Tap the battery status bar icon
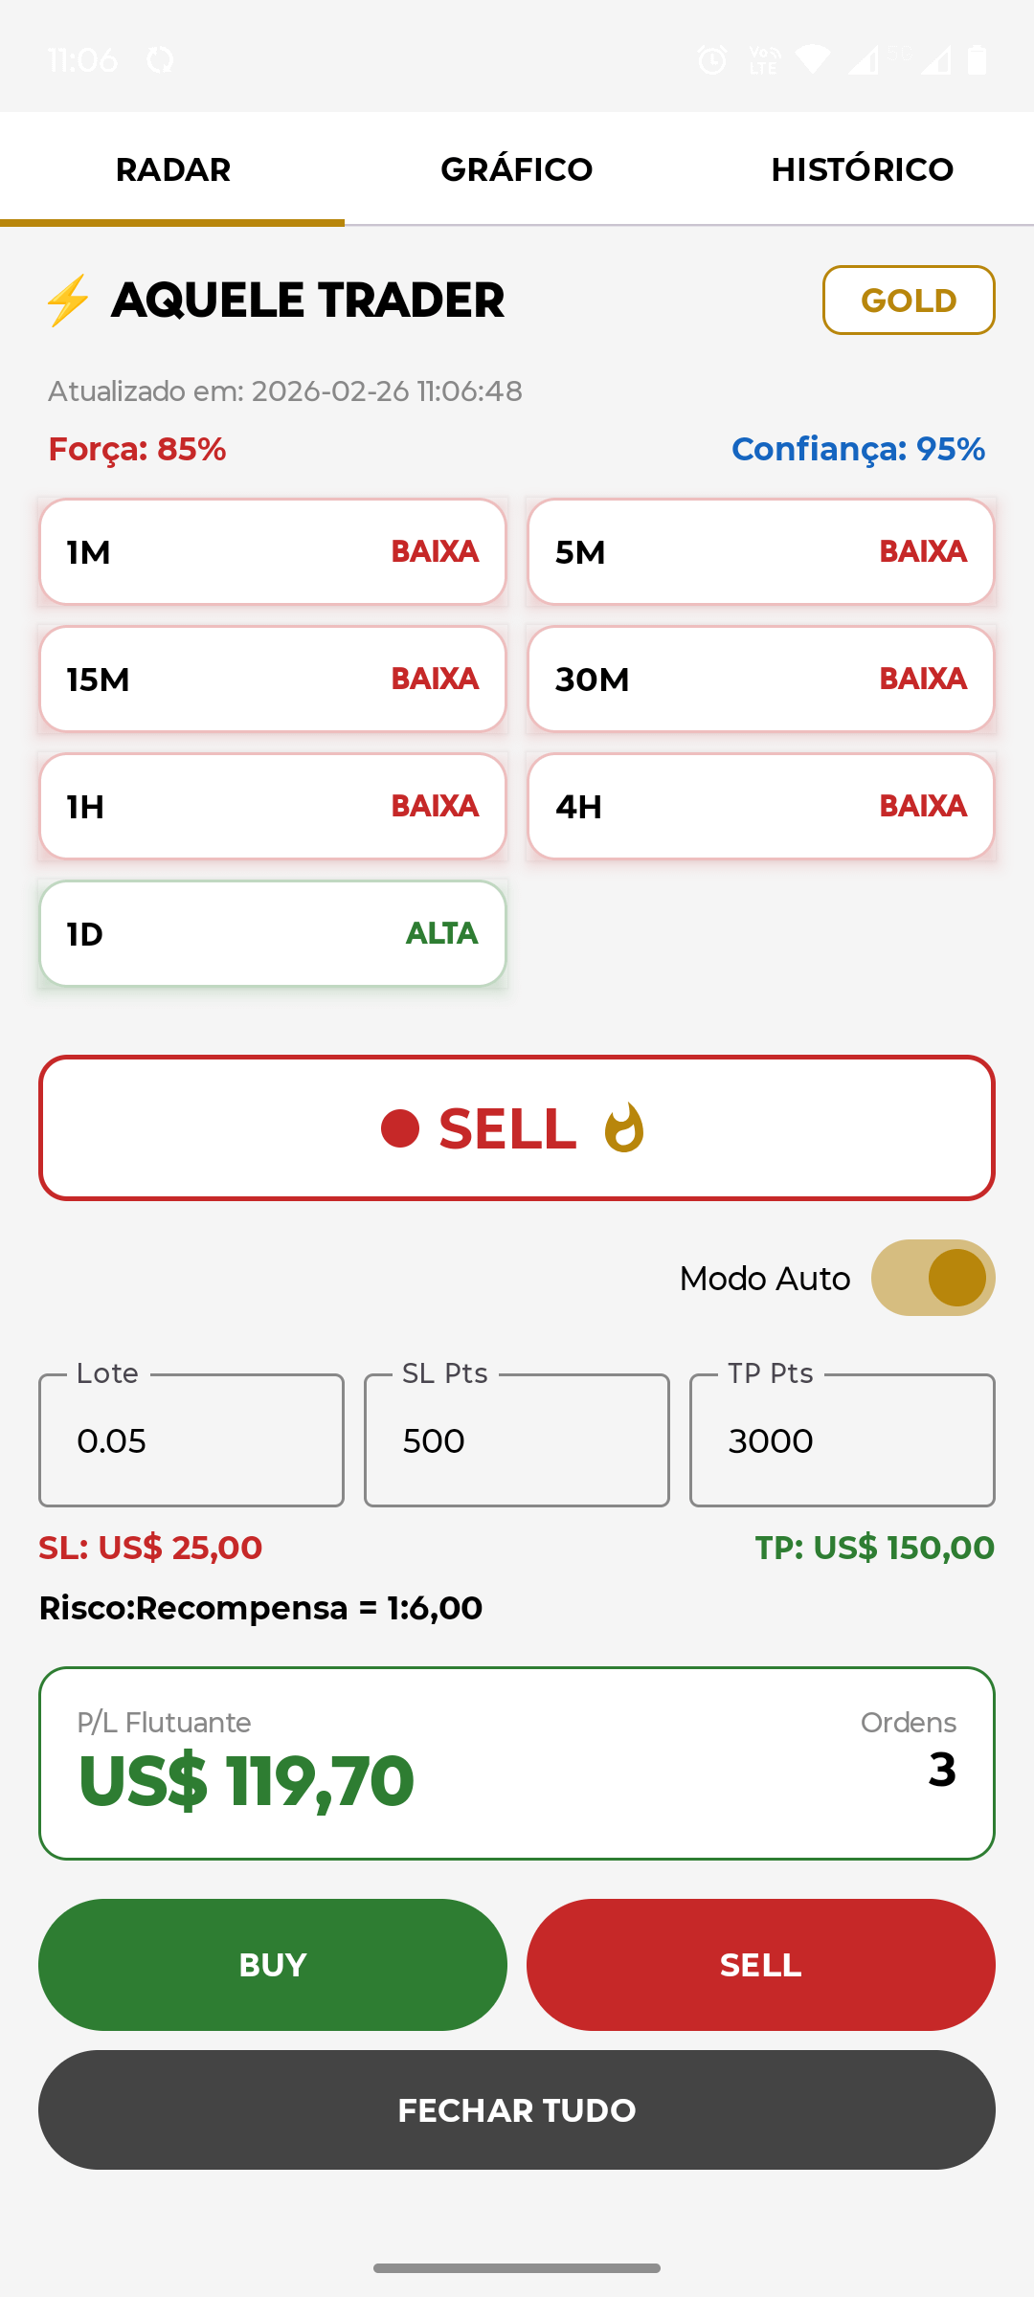The width and height of the screenshot is (1034, 2297). pos(977,60)
